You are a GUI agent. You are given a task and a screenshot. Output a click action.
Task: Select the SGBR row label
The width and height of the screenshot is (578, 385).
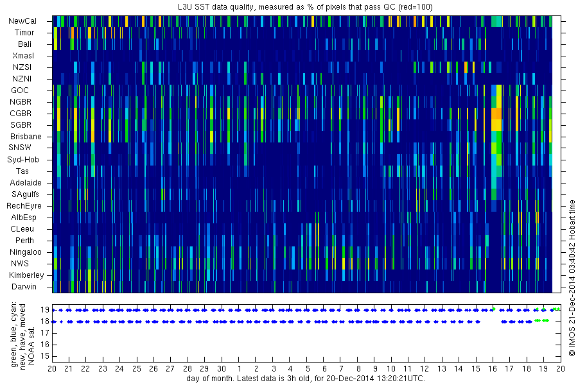(21, 125)
